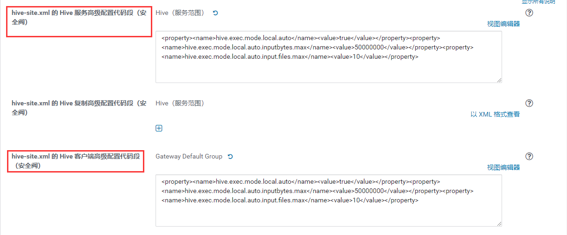Viewport: 567px width, 235px height.
Task: Open 视图编辑器 for the Gateway client snippet
Action: tap(503, 167)
